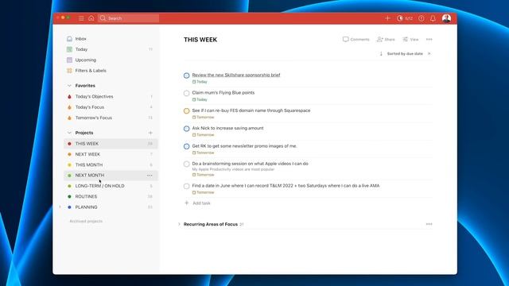
Task: Open Archived projects link
Action: coord(86,221)
